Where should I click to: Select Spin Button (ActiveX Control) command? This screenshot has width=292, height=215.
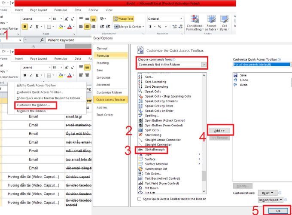click(165, 120)
